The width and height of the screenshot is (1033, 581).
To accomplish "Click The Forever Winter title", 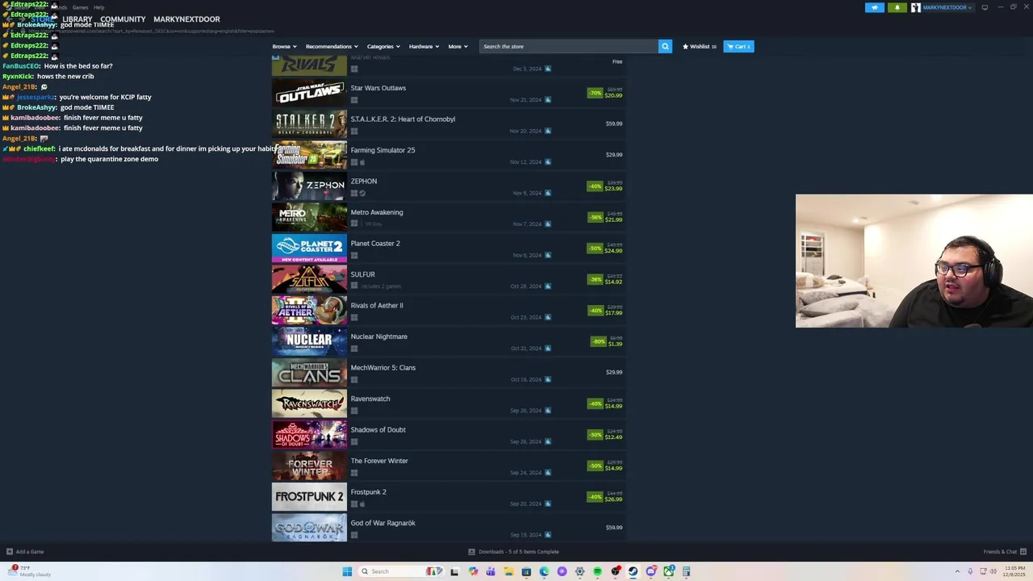I will pyautogui.click(x=379, y=461).
